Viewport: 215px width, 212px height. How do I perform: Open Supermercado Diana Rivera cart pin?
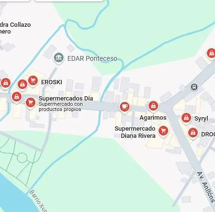click(x=163, y=131)
